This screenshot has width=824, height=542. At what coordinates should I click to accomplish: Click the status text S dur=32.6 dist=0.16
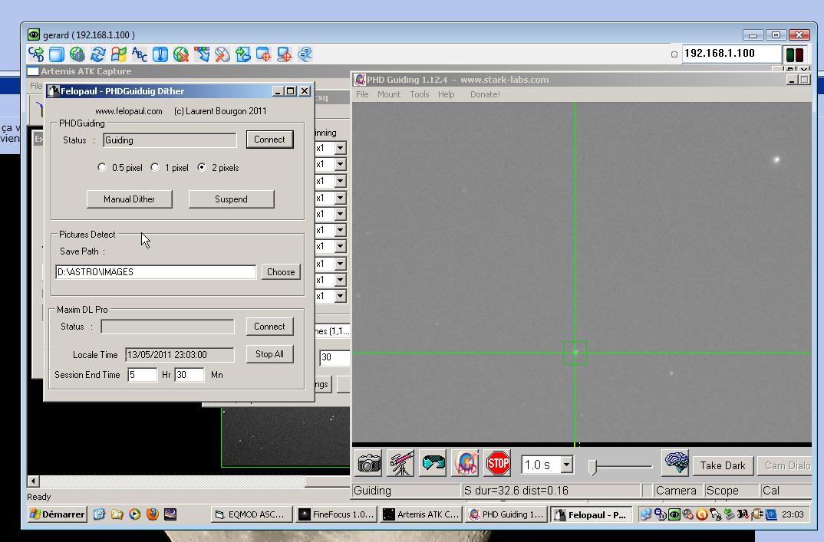click(x=516, y=491)
